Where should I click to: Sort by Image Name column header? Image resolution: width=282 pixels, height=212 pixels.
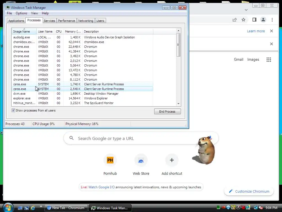pyautogui.click(x=24, y=31)
